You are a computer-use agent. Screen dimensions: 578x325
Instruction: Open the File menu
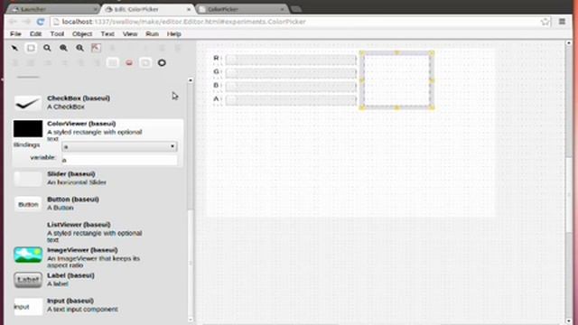[15, 34]
